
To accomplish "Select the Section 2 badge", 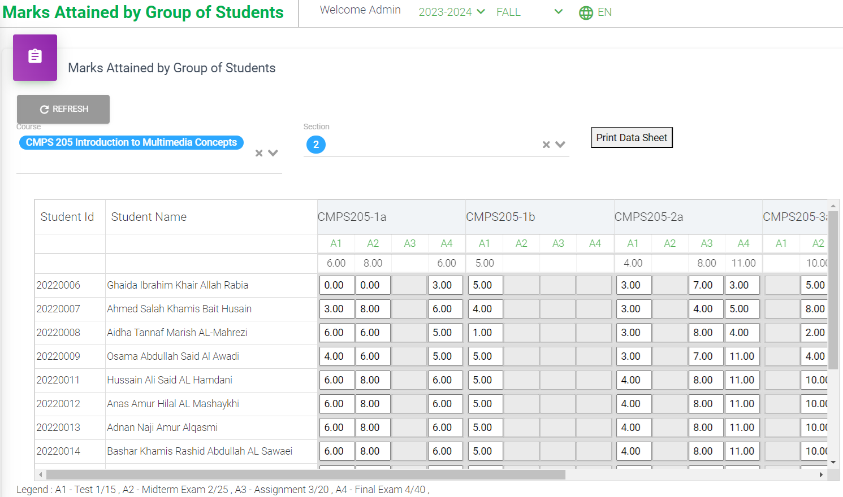I will pos(316,145).
